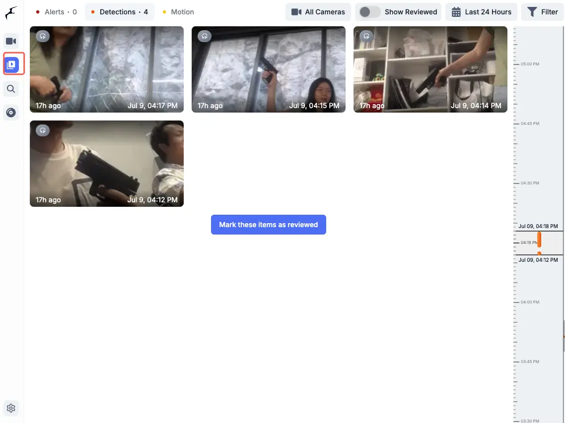Open the 04:14 PM detection thumbnail
565x423 pixels.
pos(430,69)
